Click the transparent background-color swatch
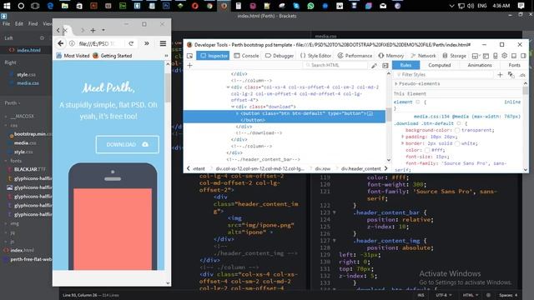The width and height of the screenshot is (534, 300). click(457, 130)
